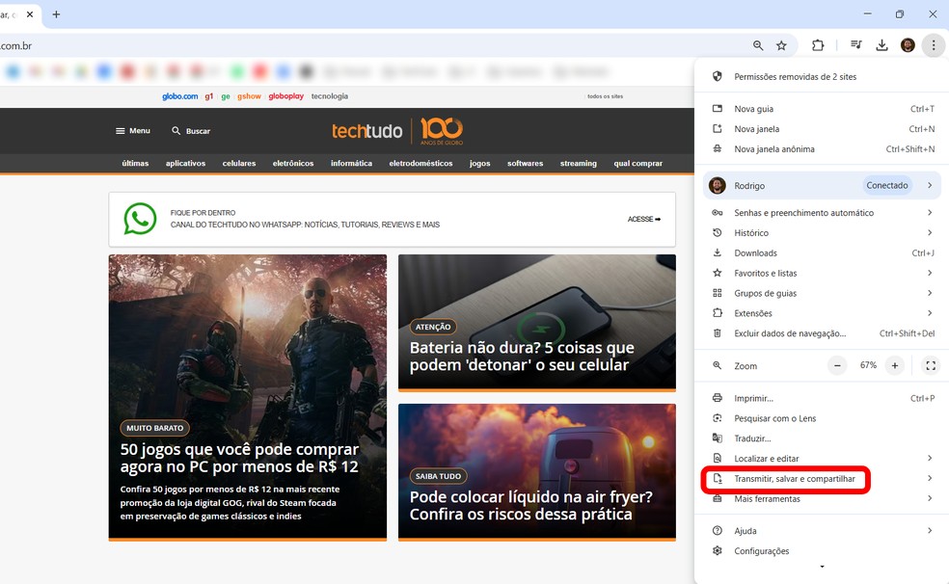949x584 pixels.
Task: Click the zoom magnifier icon in address bar
Action: [x=758, y=45]
